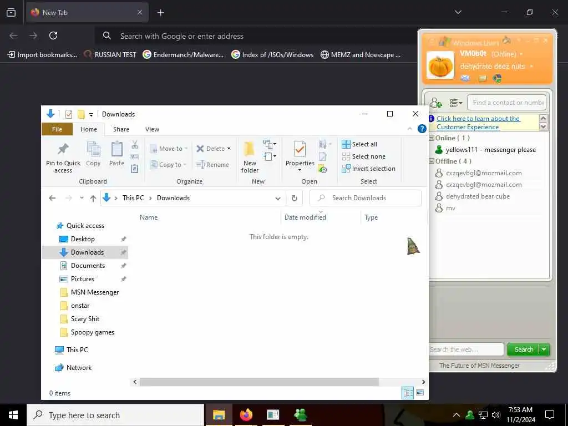Viewport: 568px width, 426px height.
Task: Go back in Explorer navigation
Action: 52,198
